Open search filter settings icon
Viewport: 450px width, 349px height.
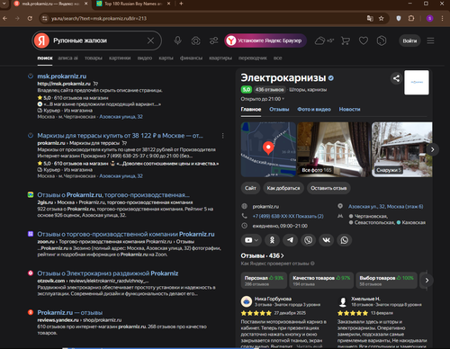213,40
